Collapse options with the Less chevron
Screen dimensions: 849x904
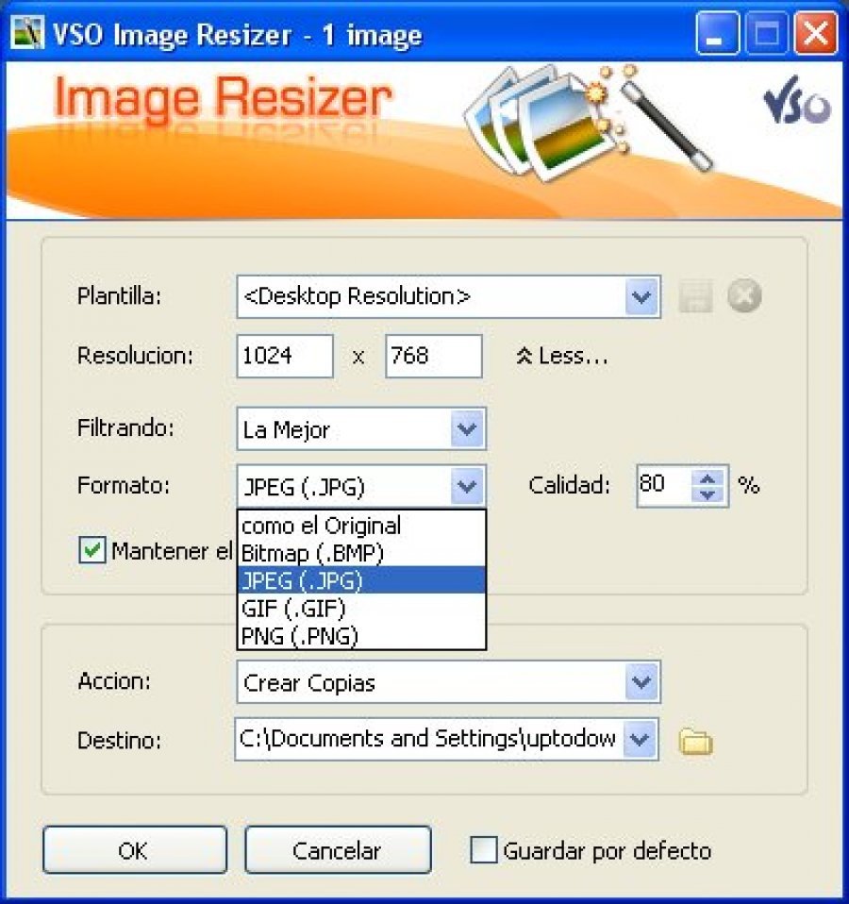[562, 357]
